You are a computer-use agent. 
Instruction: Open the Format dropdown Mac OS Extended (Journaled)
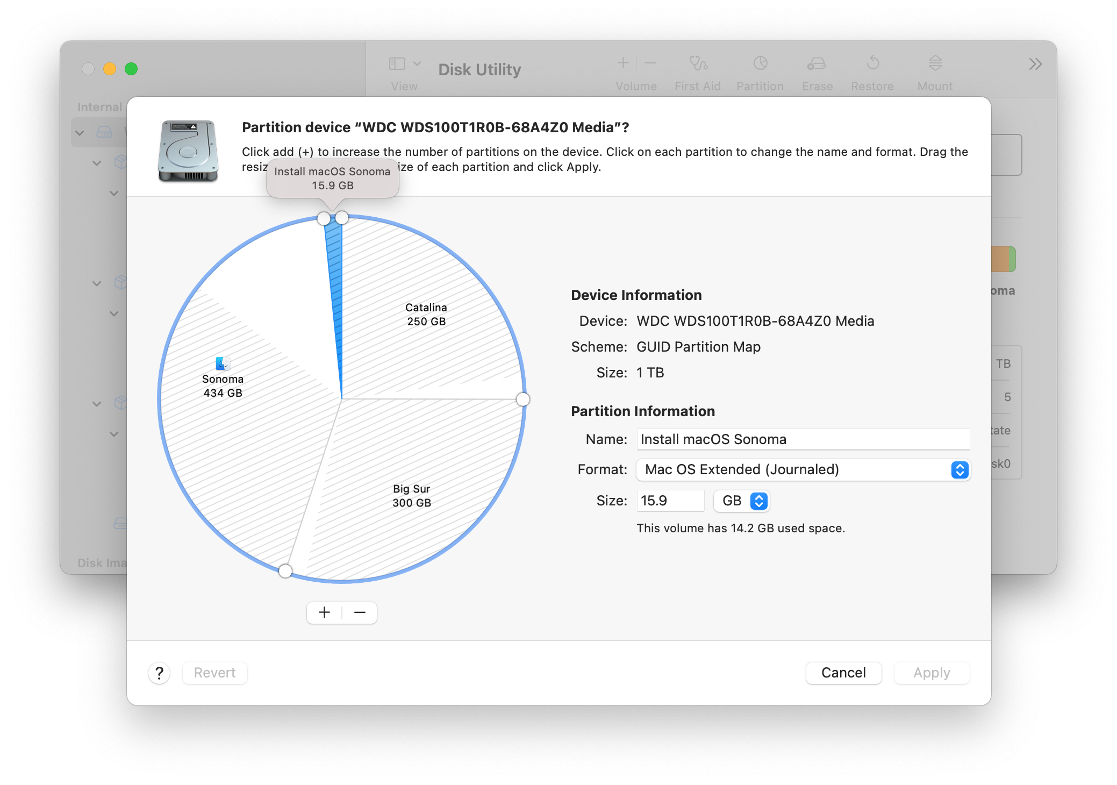pyautogui.click(x=803, y=470)
